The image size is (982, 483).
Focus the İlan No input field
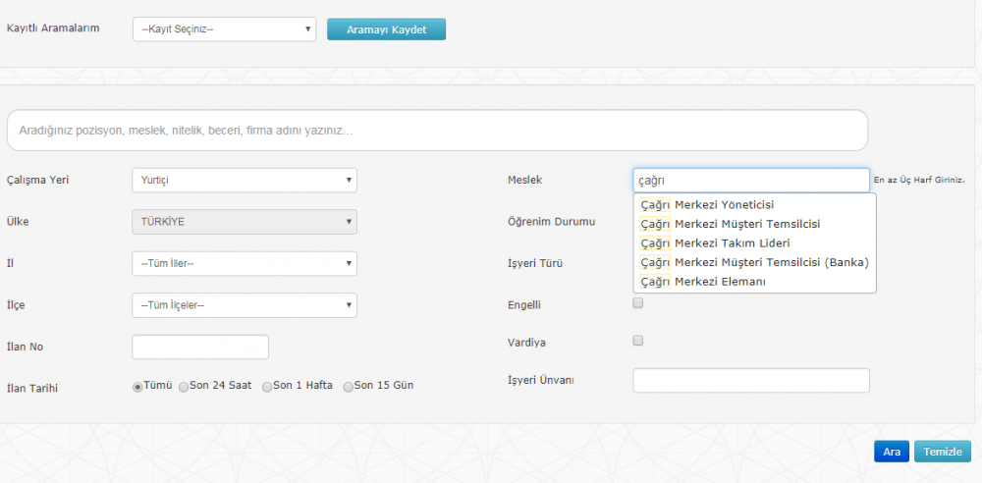[200, 348]
